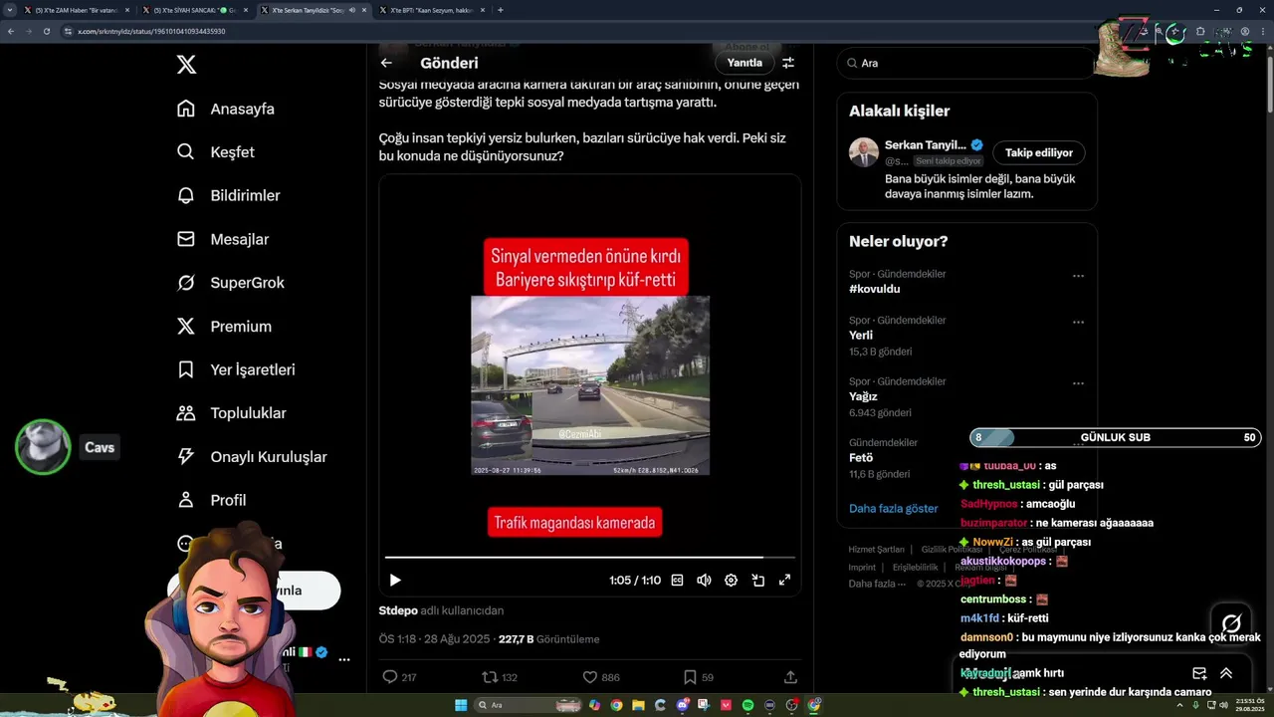This screenshot has width=1274, height=717.
Task: Reload the page
Action: tap(46, 31)
